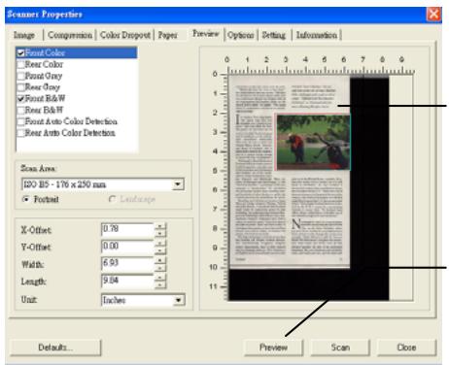Viewport: 449px width, 365px height.
Task: Go to the Setting tab
Action: click(x=274, y=35)
